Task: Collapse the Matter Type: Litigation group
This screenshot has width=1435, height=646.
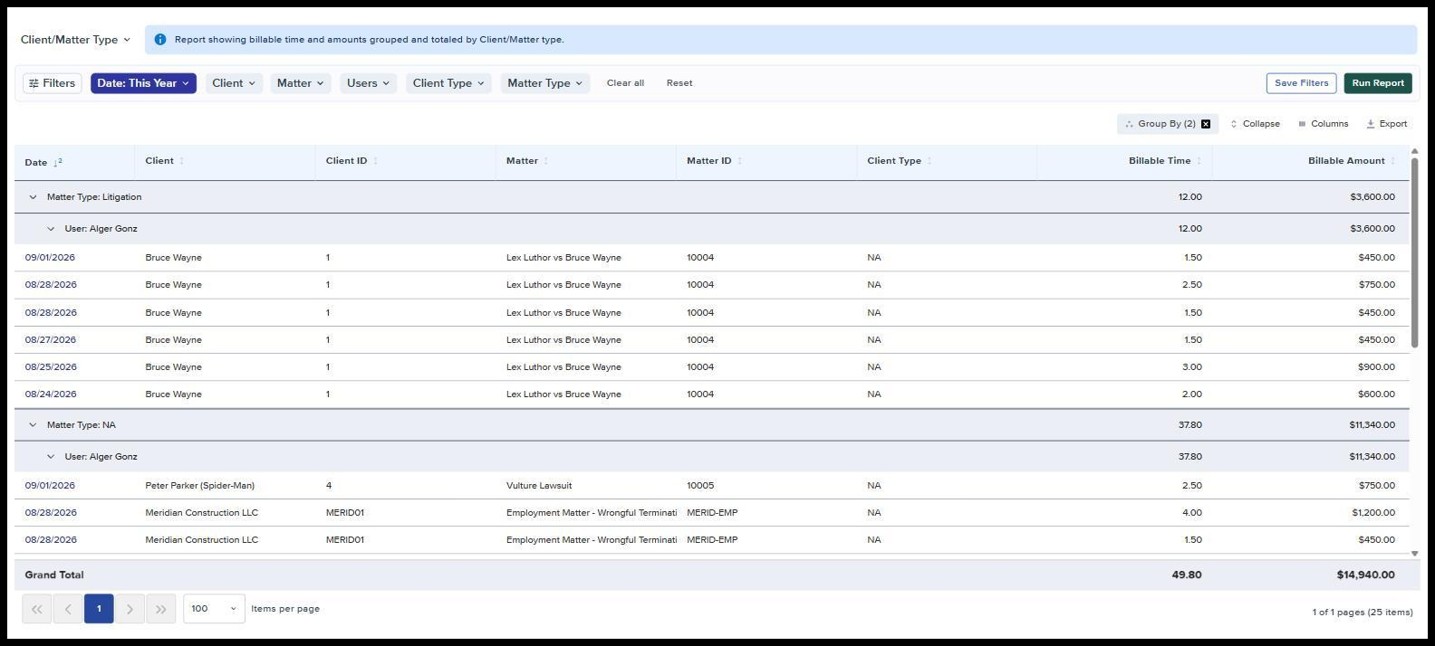Action: coord(34,197)
